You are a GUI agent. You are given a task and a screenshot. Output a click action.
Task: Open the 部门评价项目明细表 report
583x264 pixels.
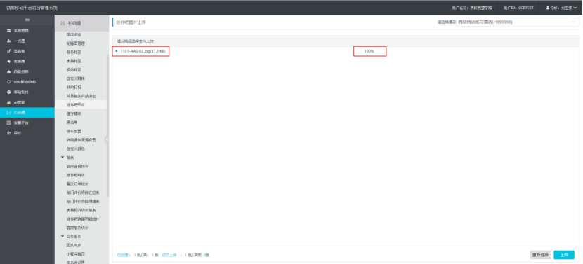coord(83,202)
